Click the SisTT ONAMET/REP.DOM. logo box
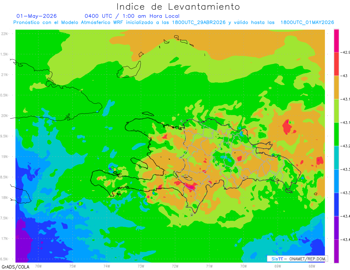Screen dimensions: 350x270 [x=297, y=259]
